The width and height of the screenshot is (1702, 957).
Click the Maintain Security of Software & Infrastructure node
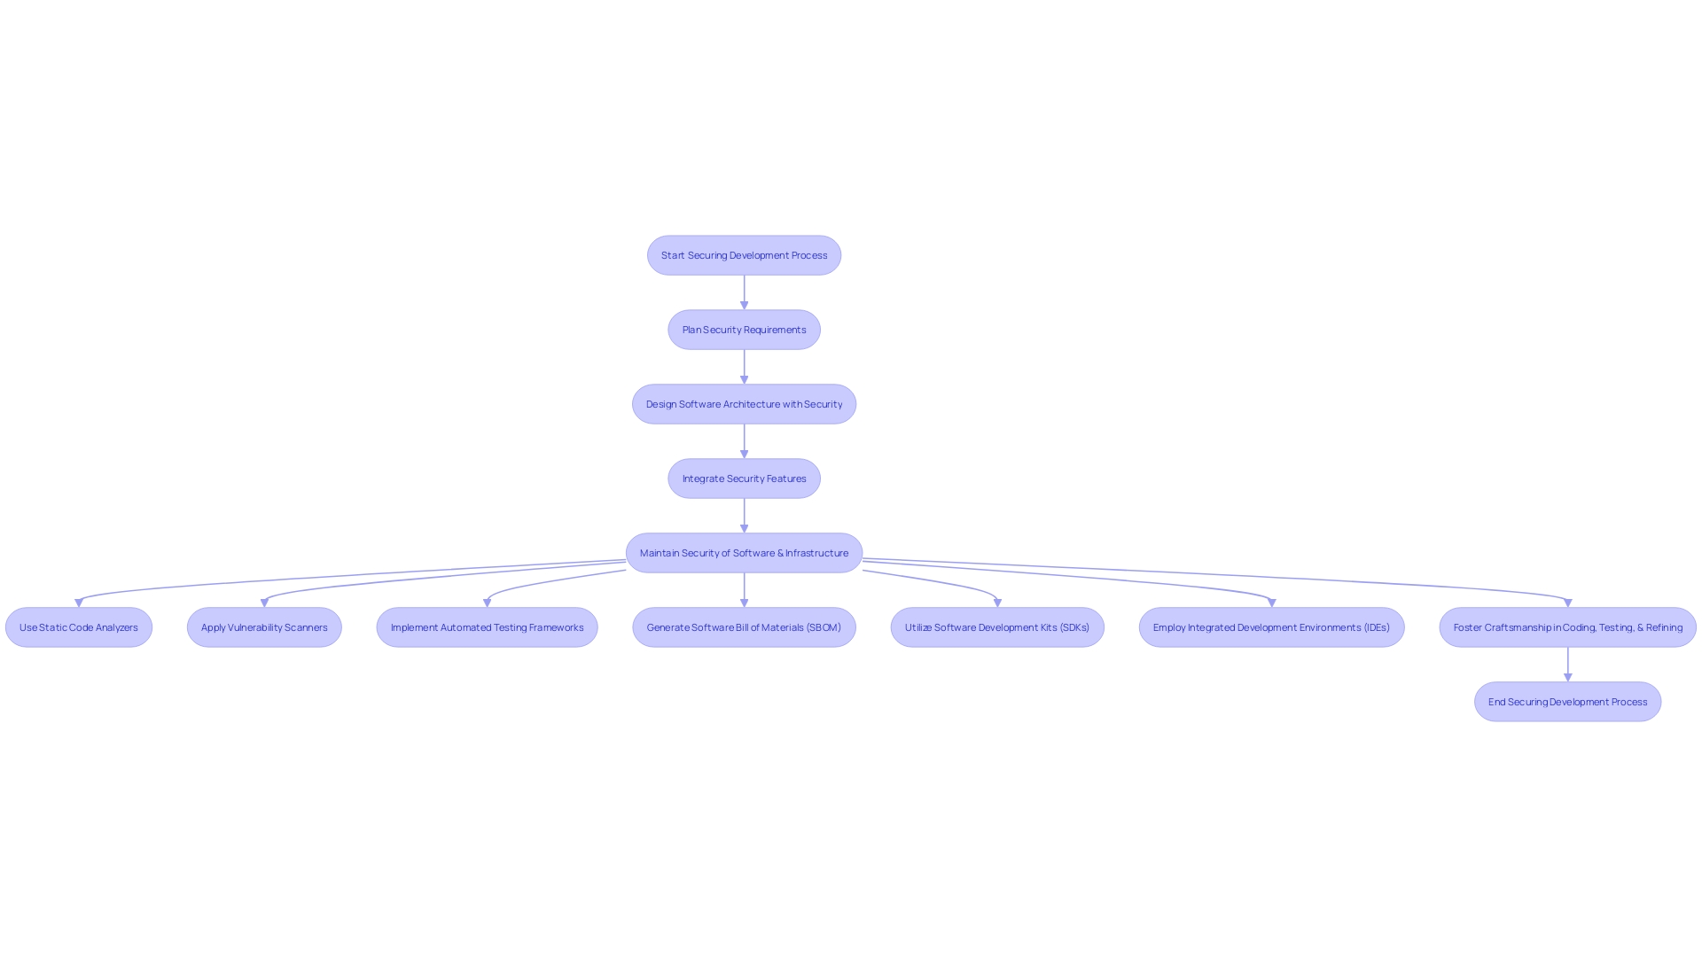click(744, 551)
